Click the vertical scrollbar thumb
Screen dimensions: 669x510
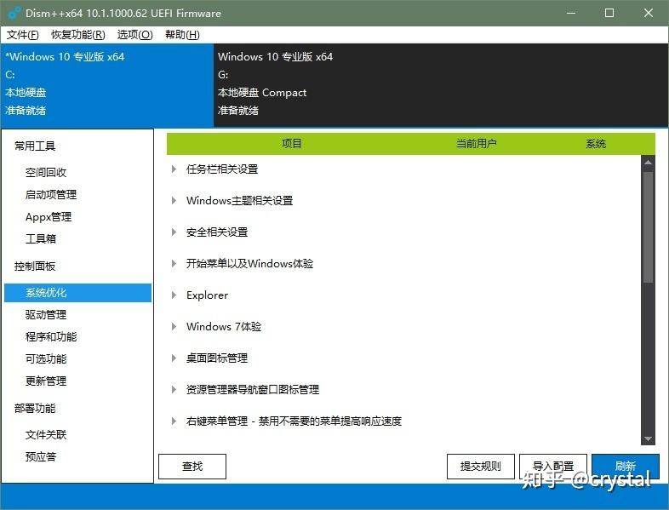click(x=648, y=227)
